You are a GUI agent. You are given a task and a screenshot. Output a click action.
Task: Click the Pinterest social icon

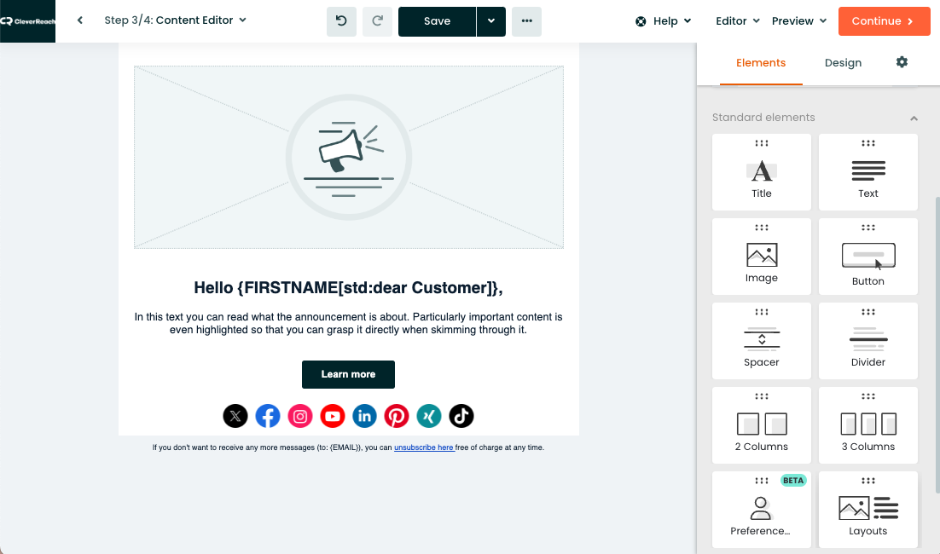[x=397, y=416]
